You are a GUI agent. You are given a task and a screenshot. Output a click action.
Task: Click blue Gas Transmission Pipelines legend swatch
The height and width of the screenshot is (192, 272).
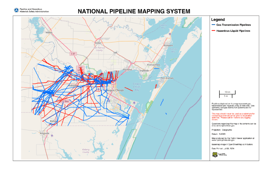[x=213, y=25]
